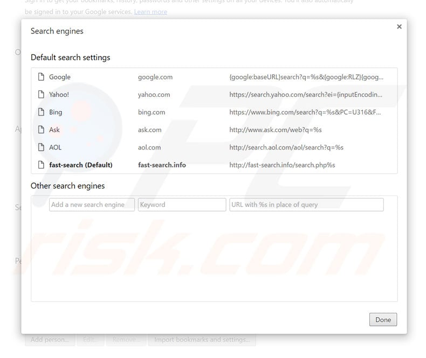Click the ask.com keyword
This screenshot has width=426, height=358.
(150, 130)
